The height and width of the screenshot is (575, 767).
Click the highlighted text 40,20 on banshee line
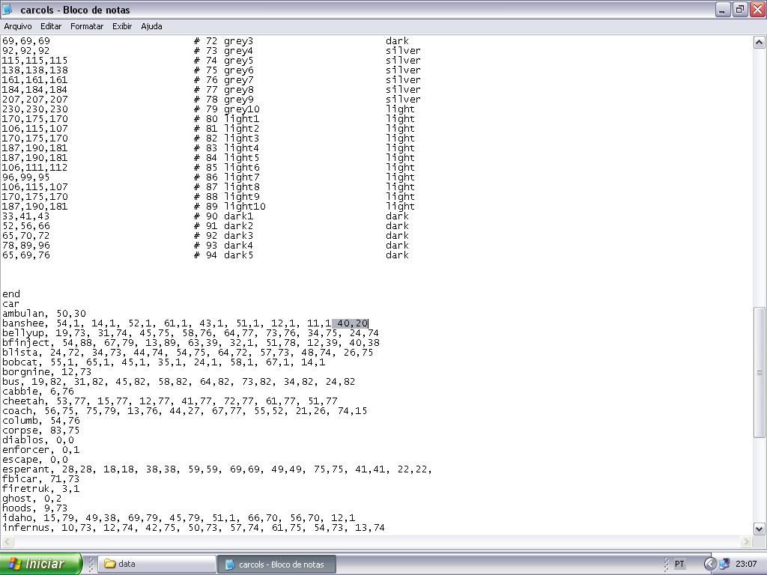point(350,323)
